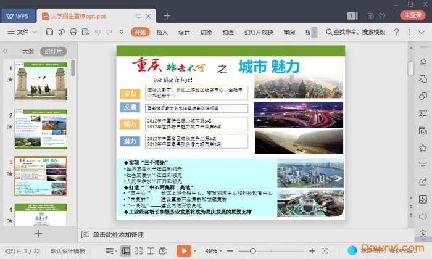Click the shapes icon in right sidebar
Screen dimensions: 432x259
tap(423, 96)
